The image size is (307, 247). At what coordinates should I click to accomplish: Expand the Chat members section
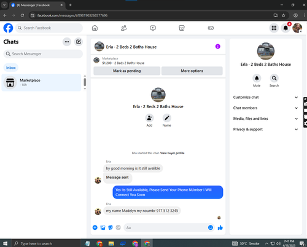point(265,108)
